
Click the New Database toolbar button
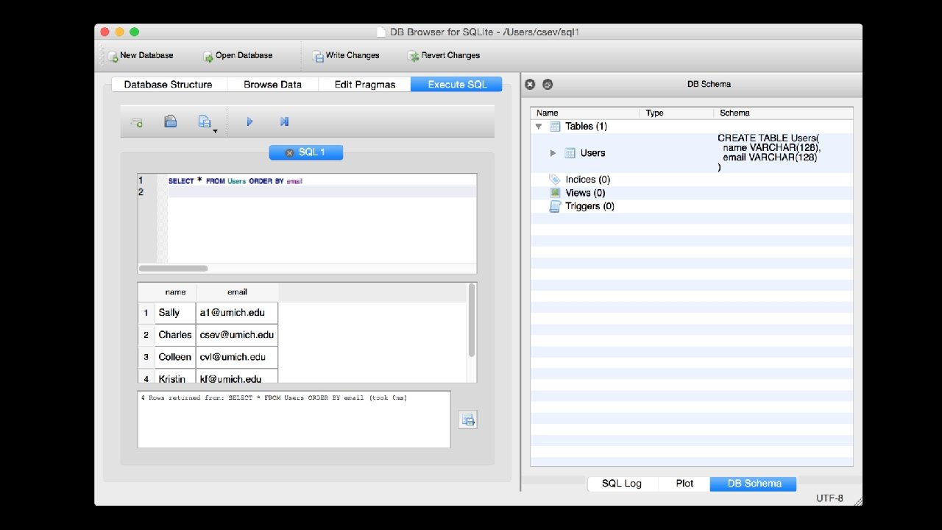click(x=140, y=56)
